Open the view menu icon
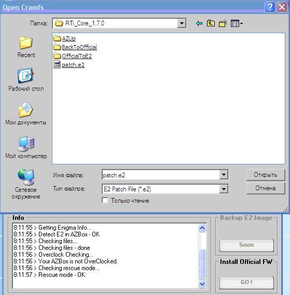Viewport: 290px width, 295px height. pos(237,23)
